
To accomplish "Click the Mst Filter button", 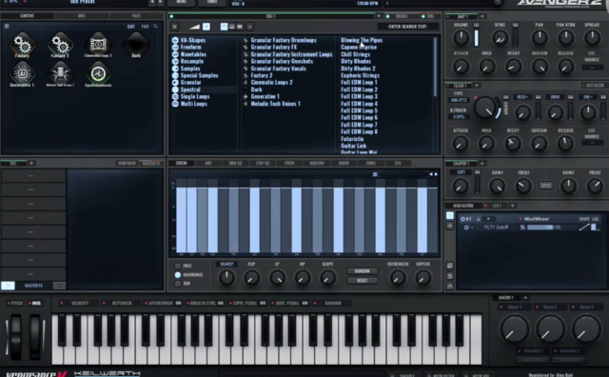I will pos(595,86).
